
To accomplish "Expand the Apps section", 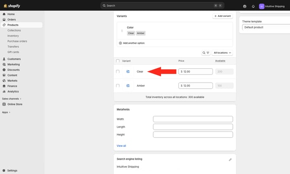I will click(x=6, y=112).
